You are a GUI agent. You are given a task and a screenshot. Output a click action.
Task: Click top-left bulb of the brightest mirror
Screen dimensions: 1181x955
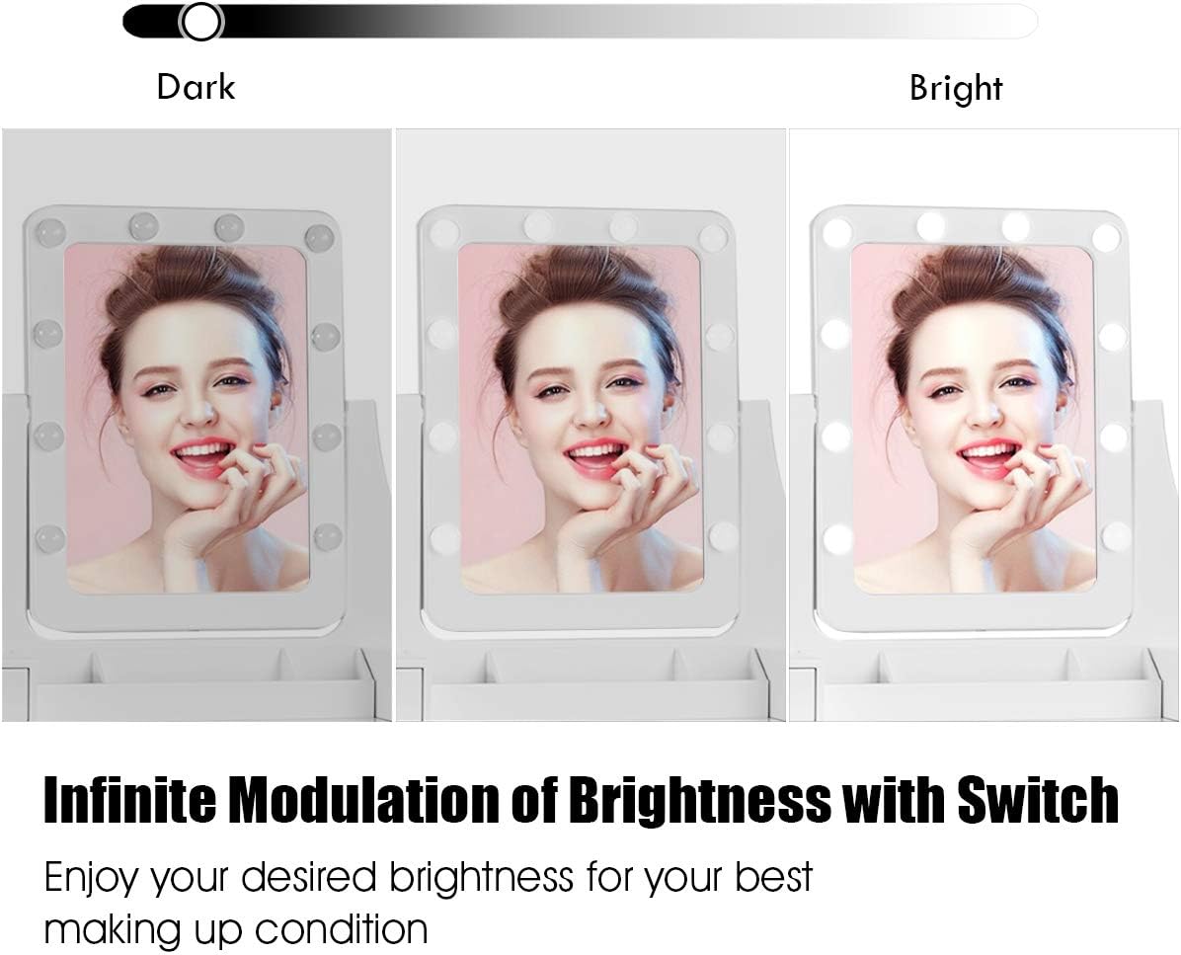point(836,233)
